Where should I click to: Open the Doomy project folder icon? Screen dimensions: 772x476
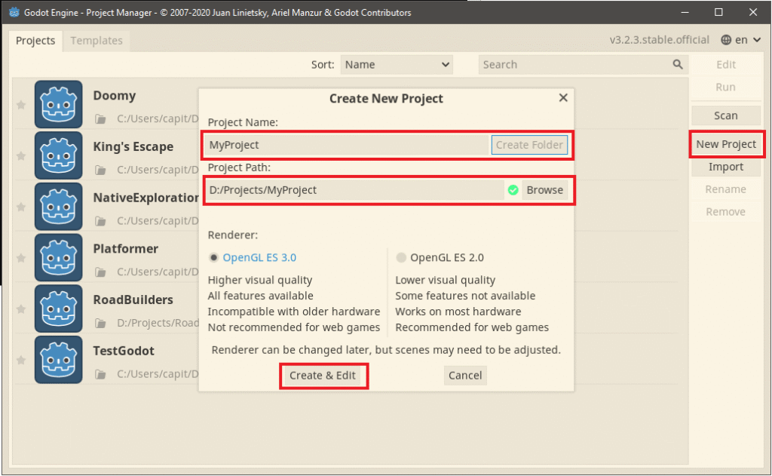[100, 118]
